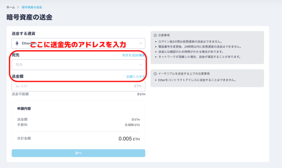Select the 合計金額 0.005 ETH total

click(129, 139)
